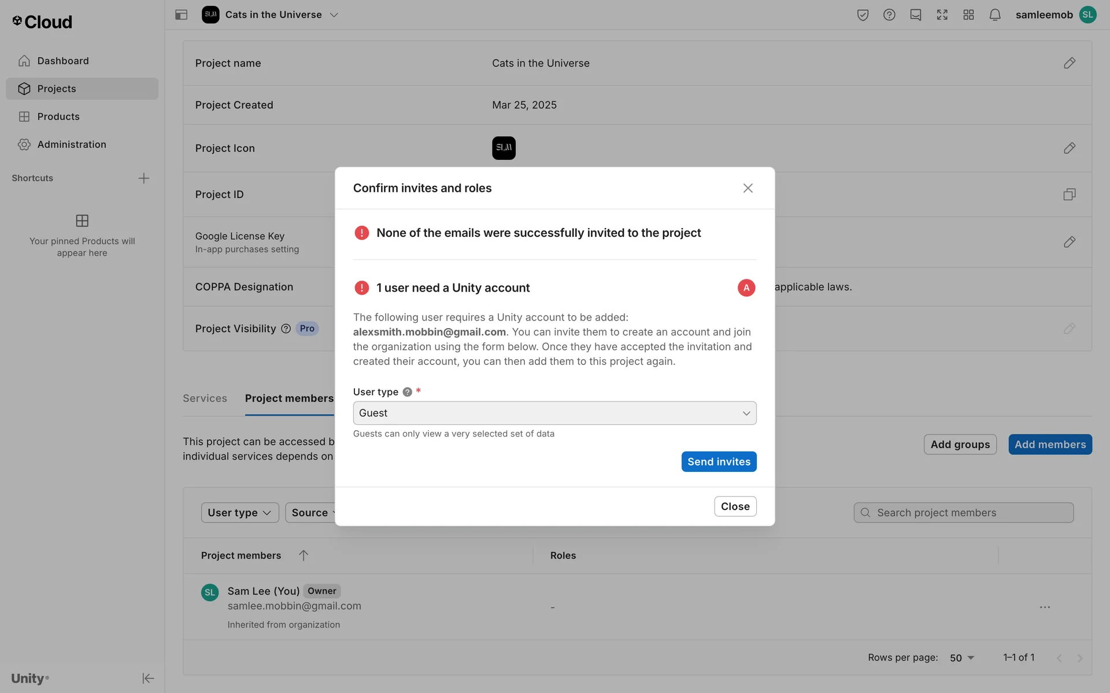Add a shortcut with the plus icon

coord(143,178)
